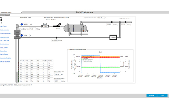
Task: Click Flow Rate legend entry in chart
Action: pyautogui.click(x=85, y=58)
